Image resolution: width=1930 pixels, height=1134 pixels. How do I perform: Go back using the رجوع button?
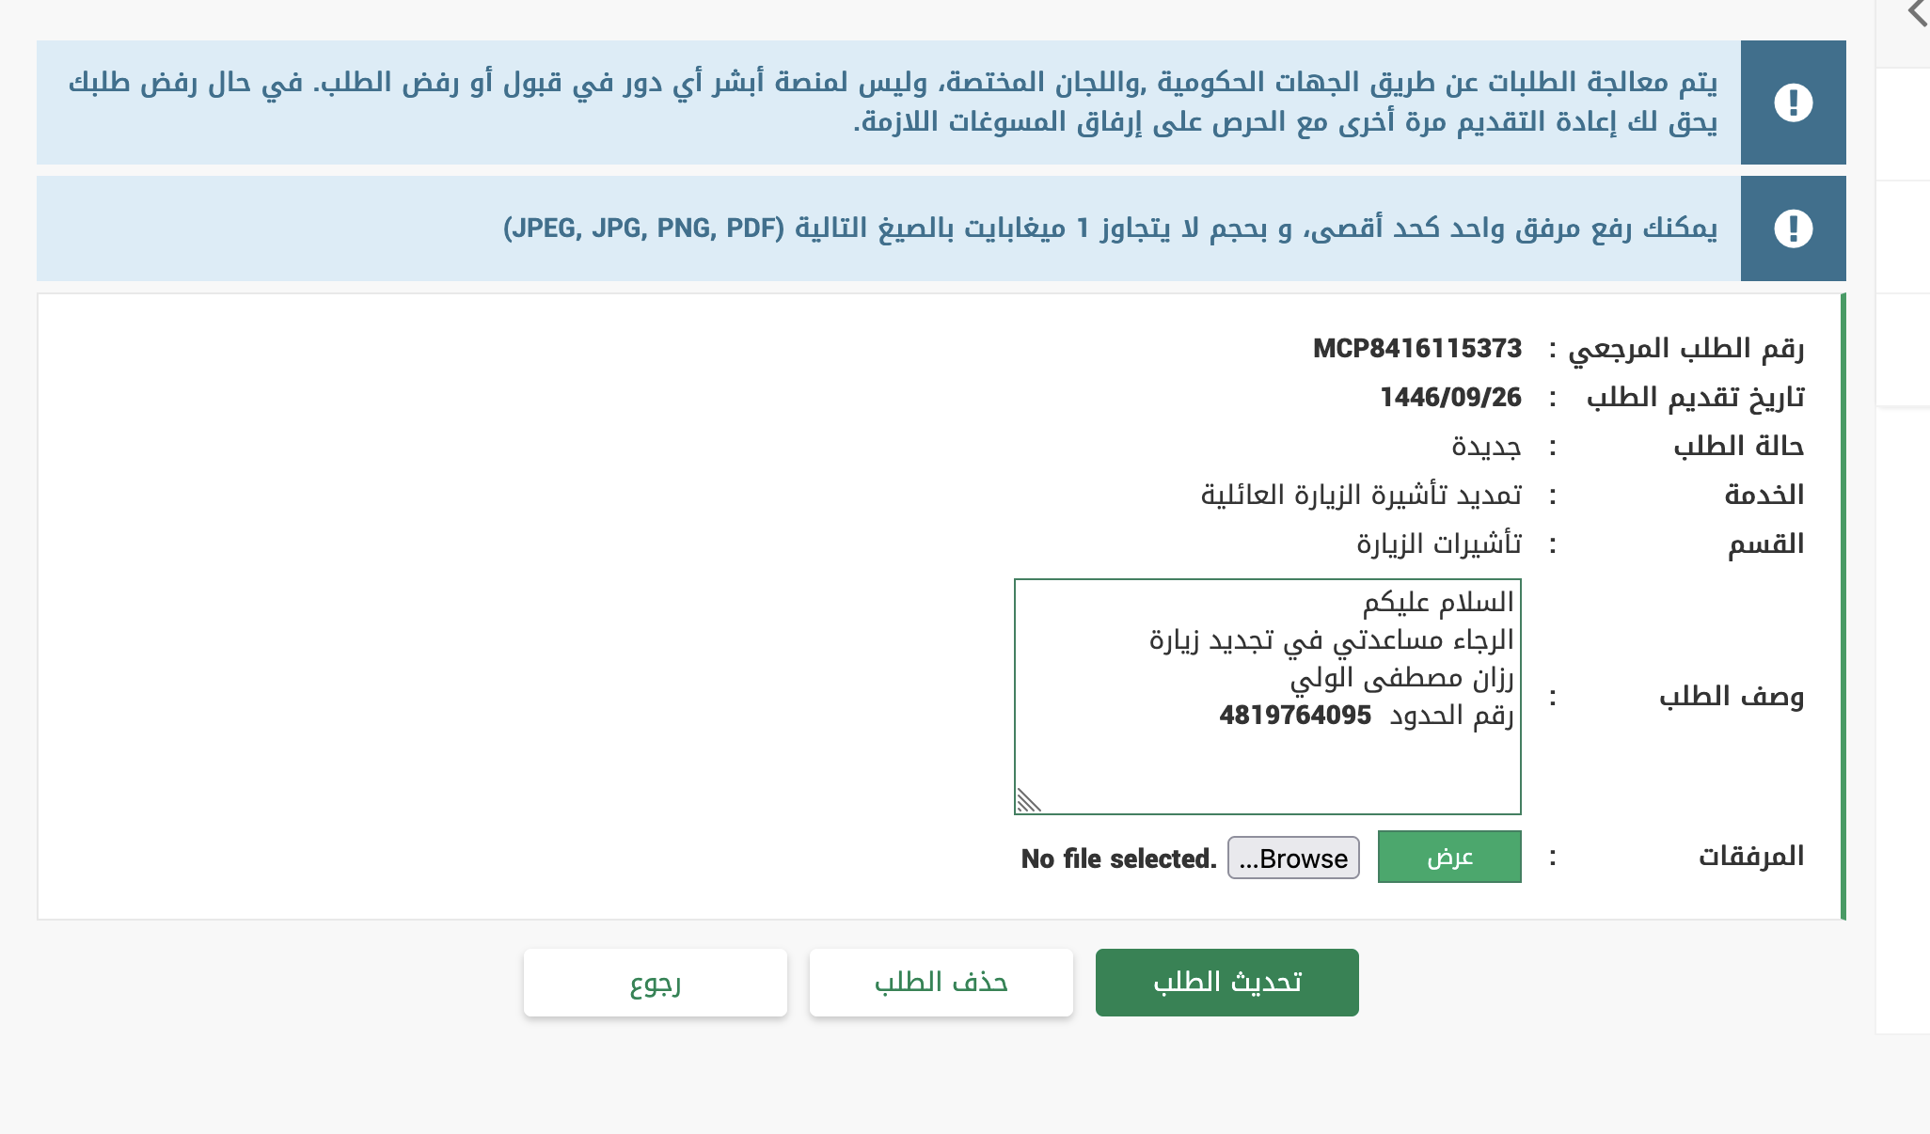(655, 983)
